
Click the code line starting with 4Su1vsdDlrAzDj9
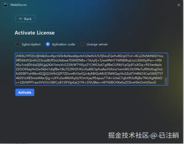[89, 65]
